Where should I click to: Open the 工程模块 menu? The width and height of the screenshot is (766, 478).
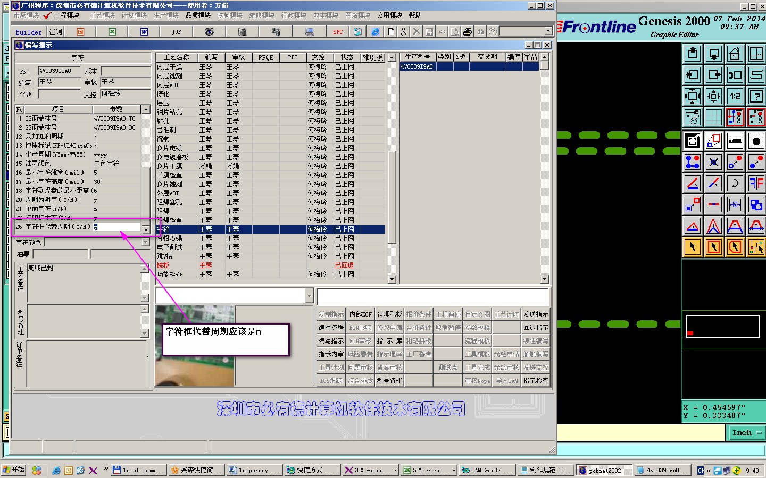click(66, 15)
